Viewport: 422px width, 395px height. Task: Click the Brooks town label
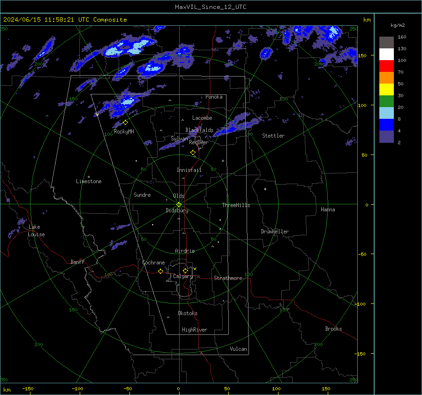[x=333, y=329]
